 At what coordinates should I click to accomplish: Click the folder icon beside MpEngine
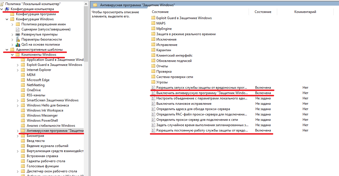(153, 29)
